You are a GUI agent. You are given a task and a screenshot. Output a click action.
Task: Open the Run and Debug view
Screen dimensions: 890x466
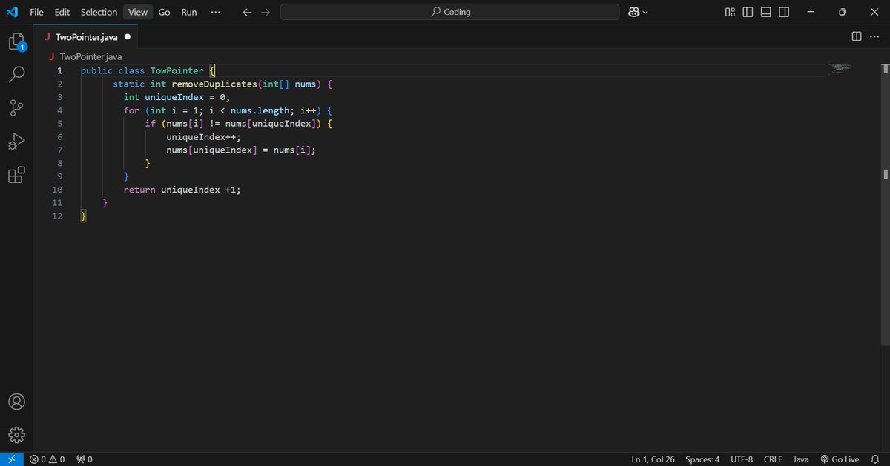click(x=16, y=142)
